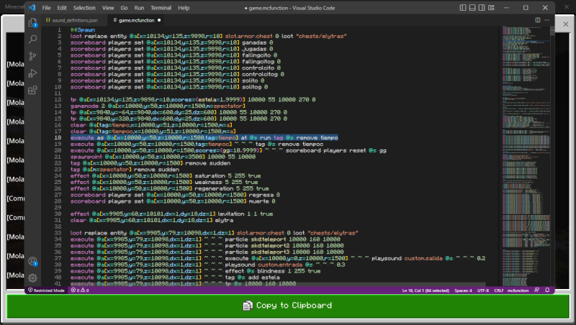Open the Run and Debug view
The width and height of the screenshot is (576, 325).
click(33, 73)
